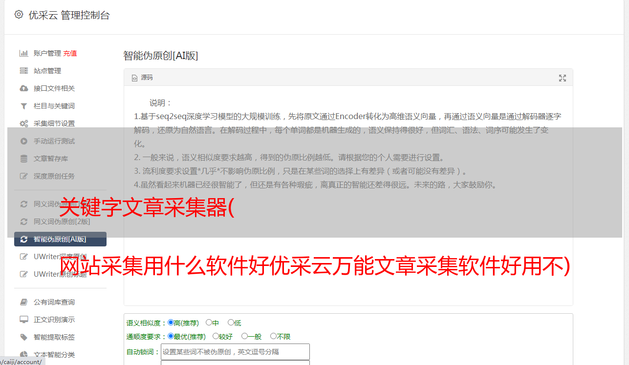
Task: Click the bar chart icon for 账户管理
Action: tap(23, 53)
